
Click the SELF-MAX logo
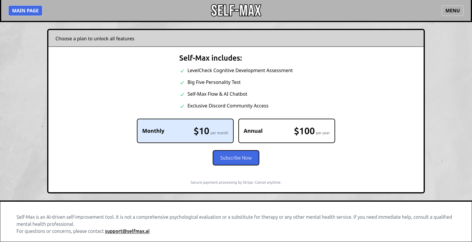click(x=236, y=11)
